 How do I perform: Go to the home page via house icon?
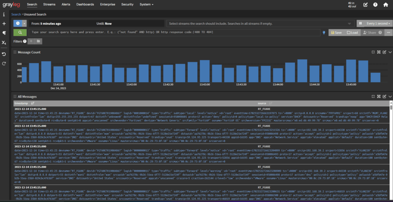[385, 5]
